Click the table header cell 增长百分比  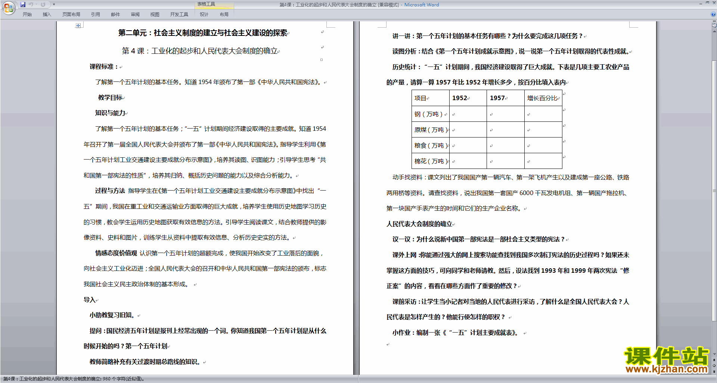pos(543,98)
